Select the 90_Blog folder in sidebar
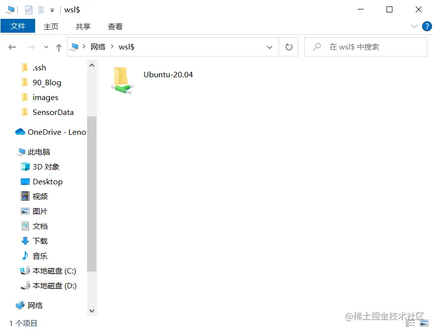 [47, 83]
